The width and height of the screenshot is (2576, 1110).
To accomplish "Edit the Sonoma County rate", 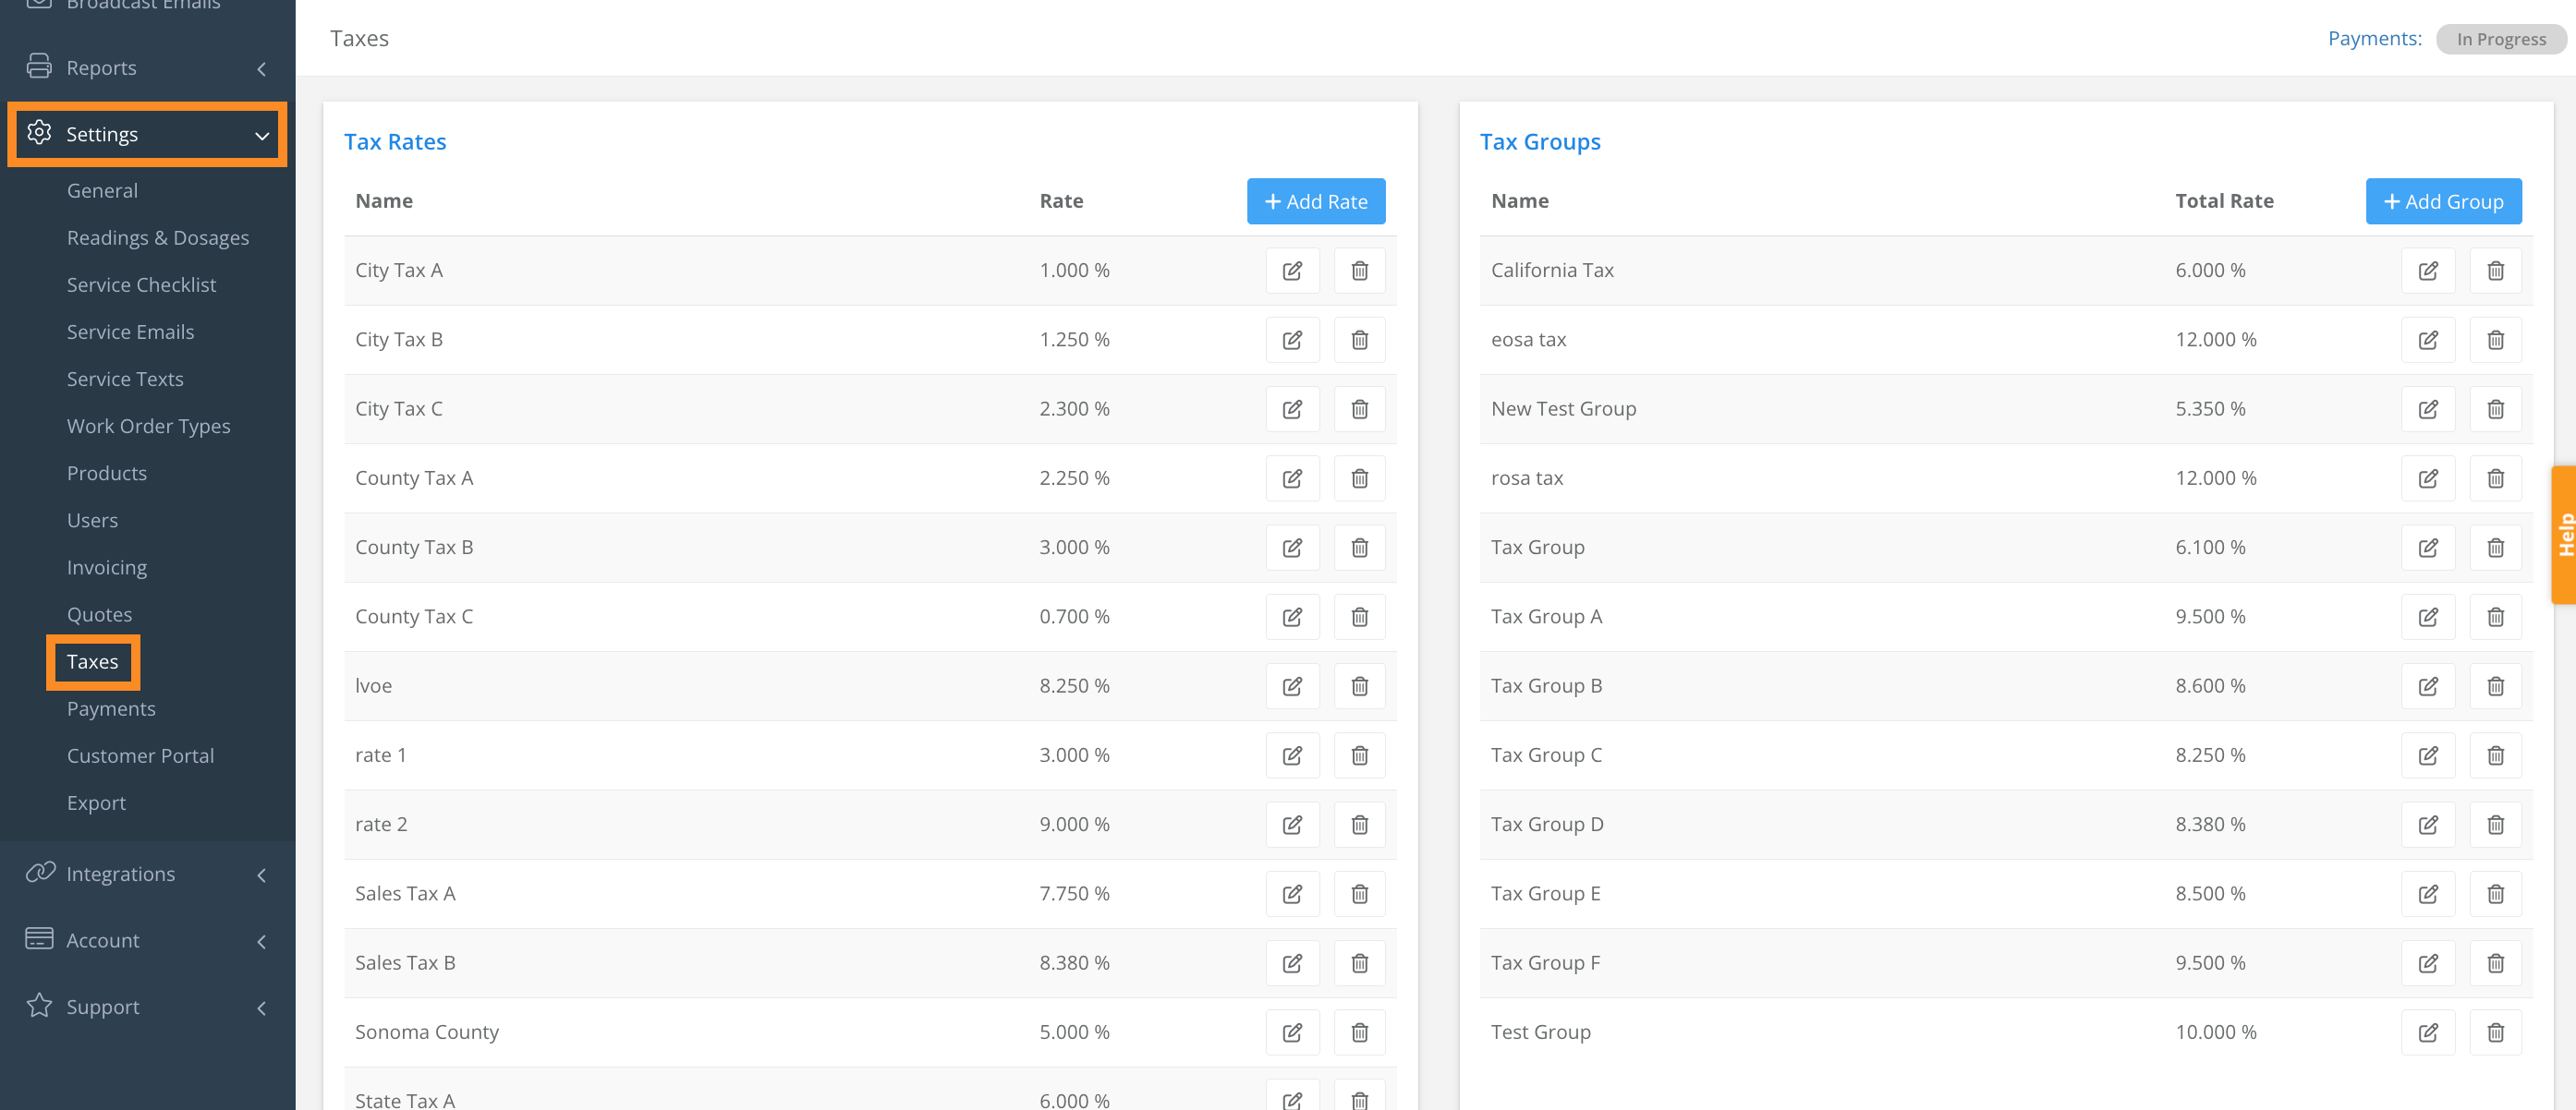I will pos(1292,1032).
